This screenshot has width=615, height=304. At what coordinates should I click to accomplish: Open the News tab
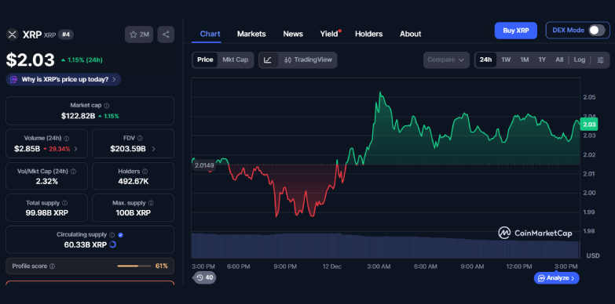pos(293,34)
